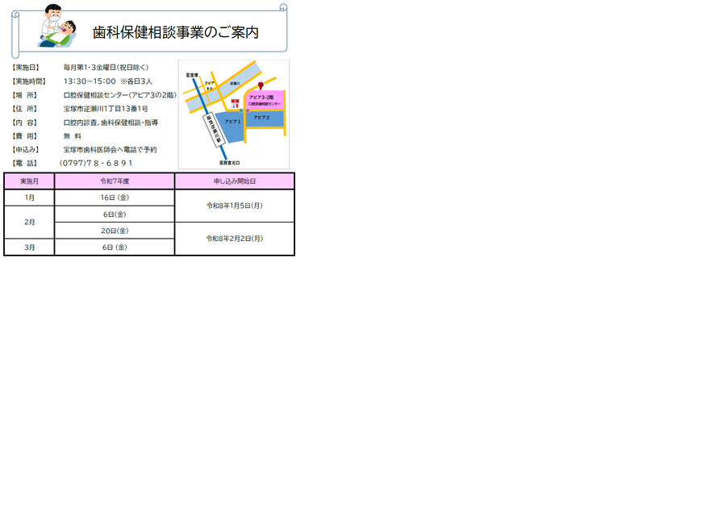Viewport: 726px width, 528px height.
Task: Click the traffic light icon near アピア2
Action: coord(244,110)
